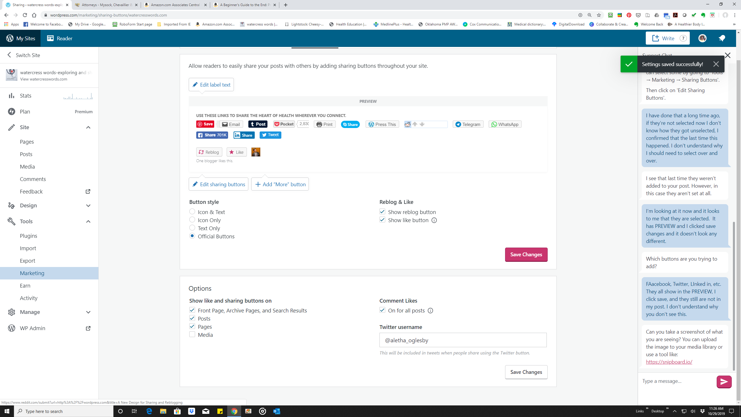The width and height of the screenshot is (741, 417).
Task: Click the Twitter username input field
Action: [463, 340]
